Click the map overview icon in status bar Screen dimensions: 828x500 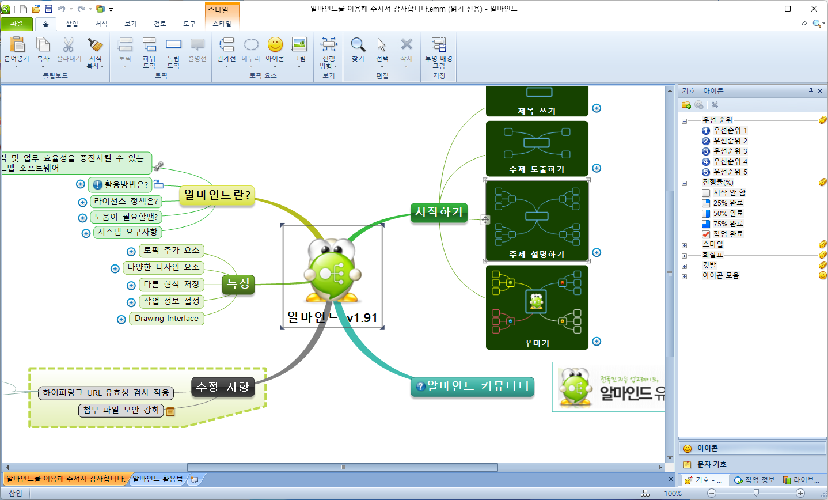[645, 493]
